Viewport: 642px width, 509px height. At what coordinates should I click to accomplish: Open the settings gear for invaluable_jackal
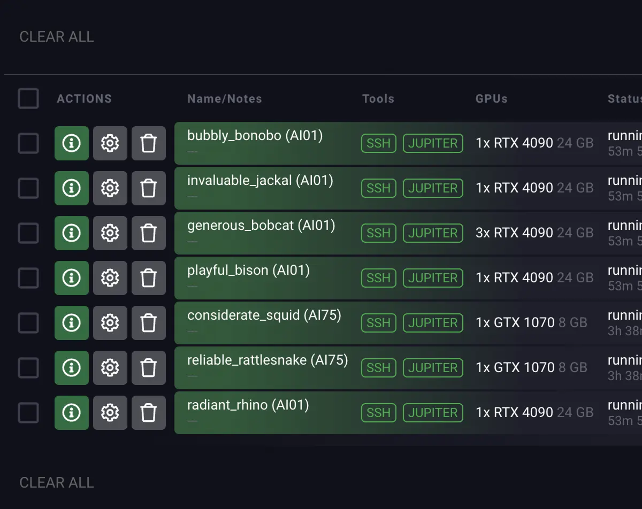110,188
